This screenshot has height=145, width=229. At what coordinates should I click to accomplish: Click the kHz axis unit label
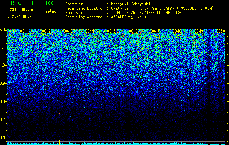3,29
